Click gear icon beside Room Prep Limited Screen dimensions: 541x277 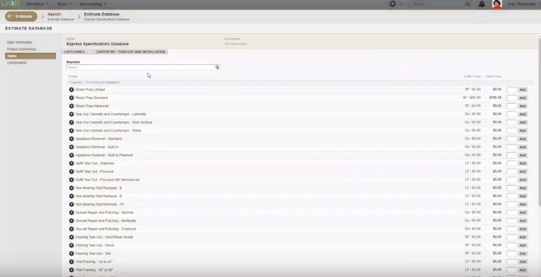[x=72, y=90]
